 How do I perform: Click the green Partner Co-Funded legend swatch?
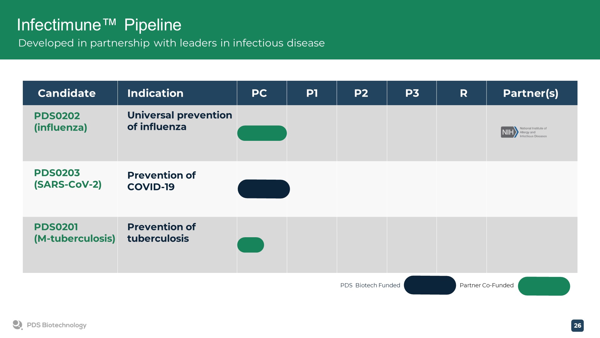(x=544, y=286)
